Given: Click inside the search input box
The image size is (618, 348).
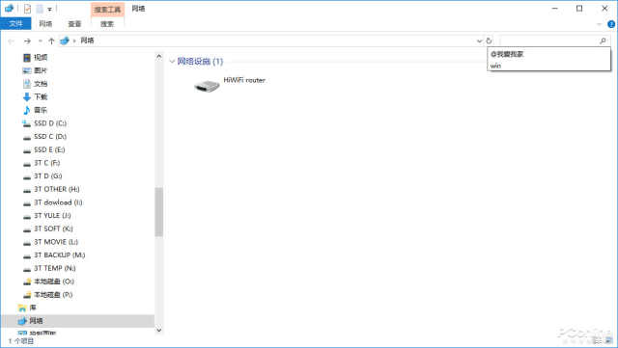Looking at the screenshot, I should 548,40.
